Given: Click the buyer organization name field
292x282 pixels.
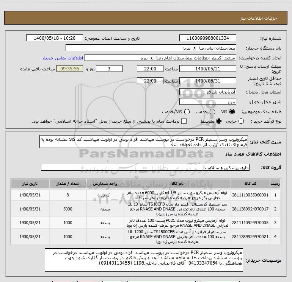Looking at the screenshot, I should (151, 48).
